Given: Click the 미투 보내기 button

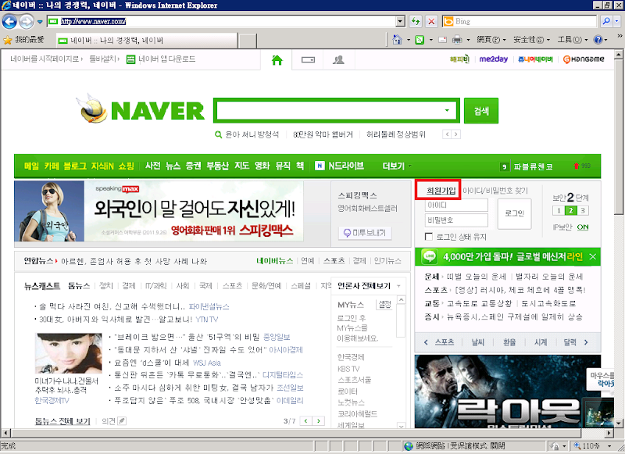Looking at the screenshot, I should click(365, 233).
